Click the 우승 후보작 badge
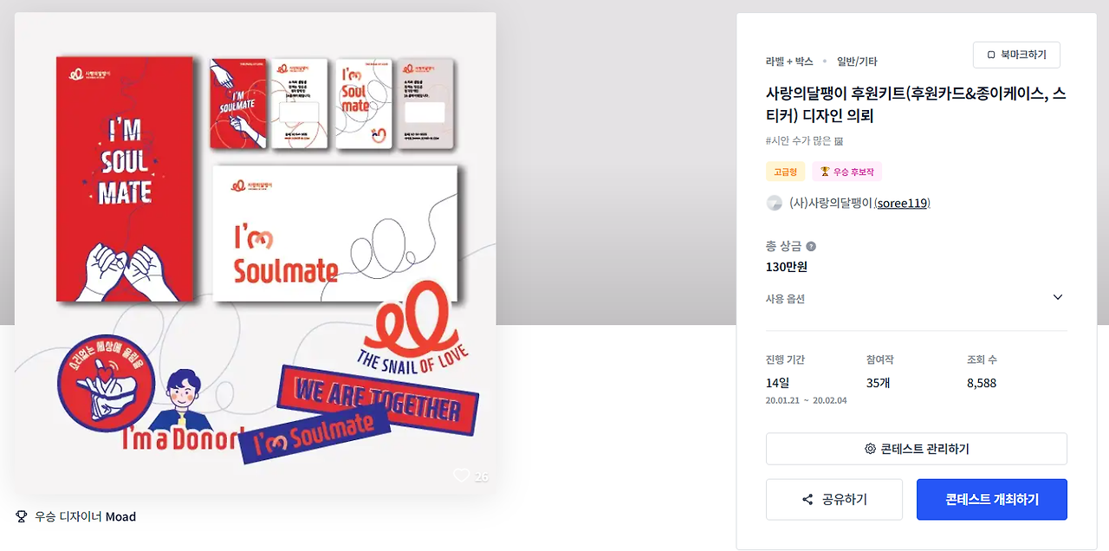 click(x=846, y=172)
